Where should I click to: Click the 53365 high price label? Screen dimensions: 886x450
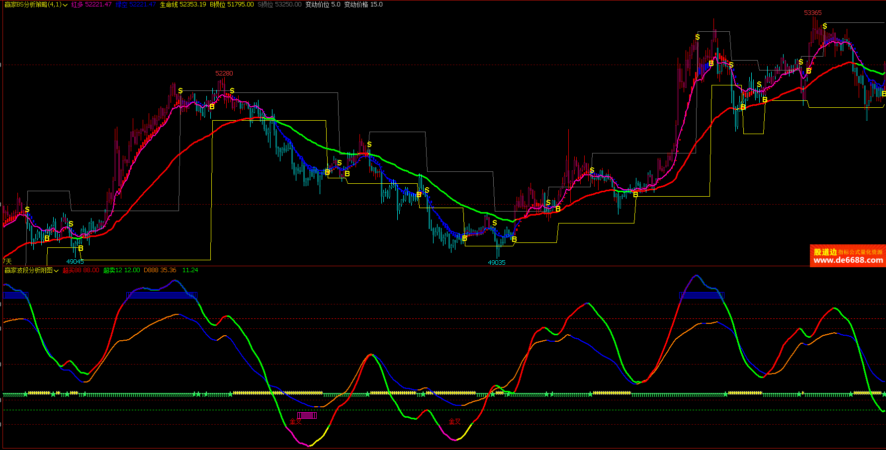click(812, 13)
